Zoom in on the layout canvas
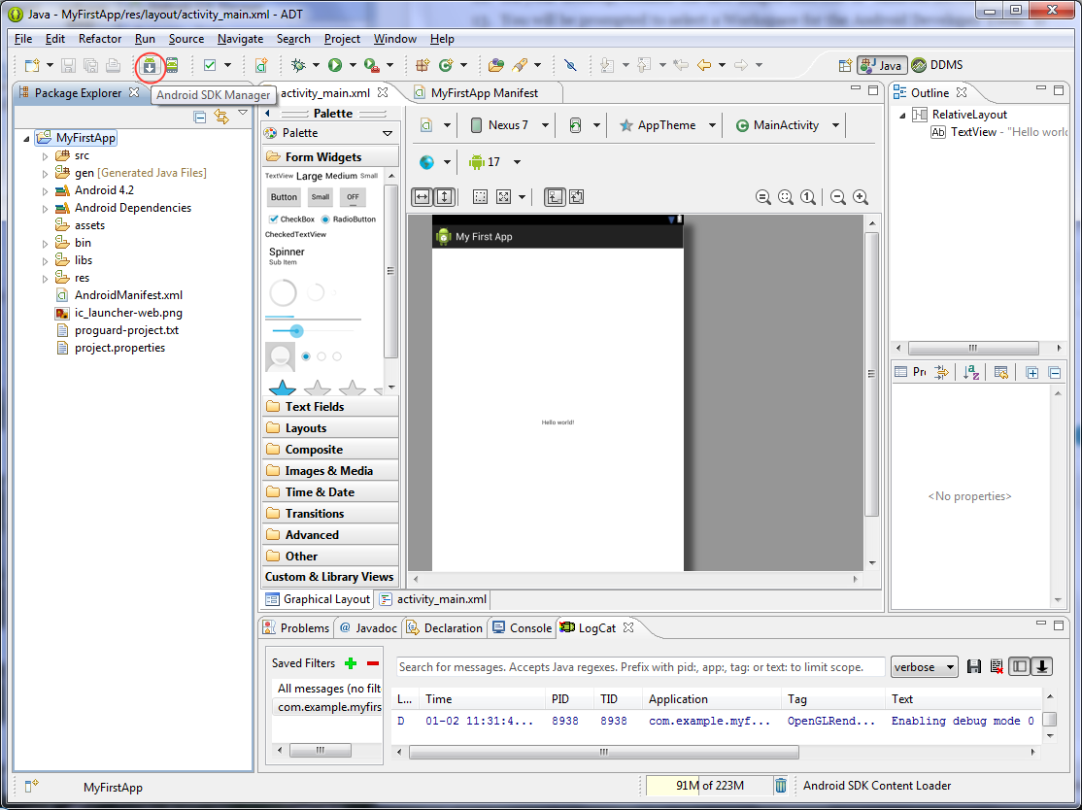 pyautogui.click(x=861, y=197)
